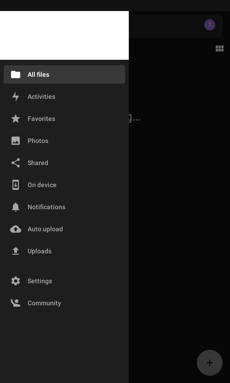The image size is (230, 383).
Task: Click the Shared share-nodes icon
Action: tap(16, 163)
